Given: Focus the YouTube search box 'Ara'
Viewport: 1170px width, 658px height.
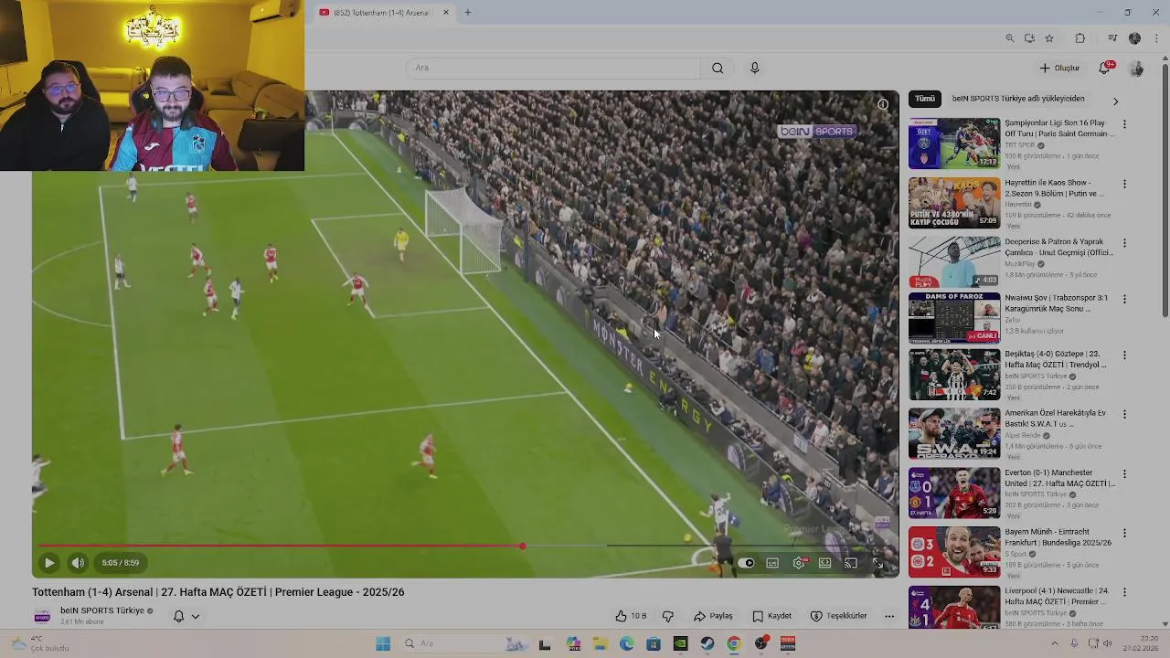Looking at the screenshot, I should point(552,68).
